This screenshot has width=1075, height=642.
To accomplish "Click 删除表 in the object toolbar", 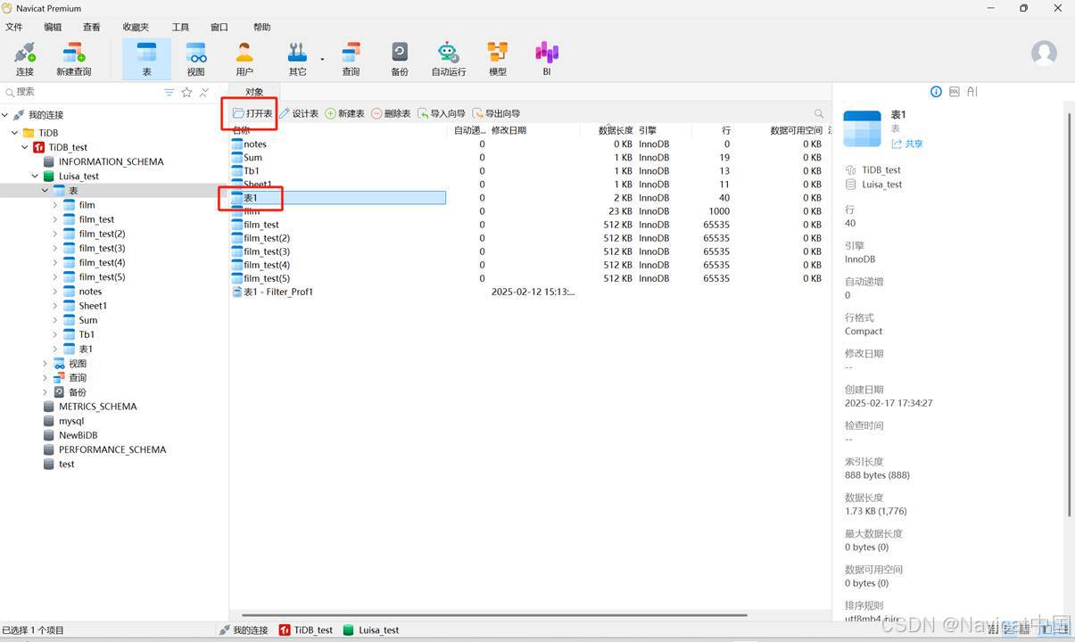I will (x=391, y=113).
